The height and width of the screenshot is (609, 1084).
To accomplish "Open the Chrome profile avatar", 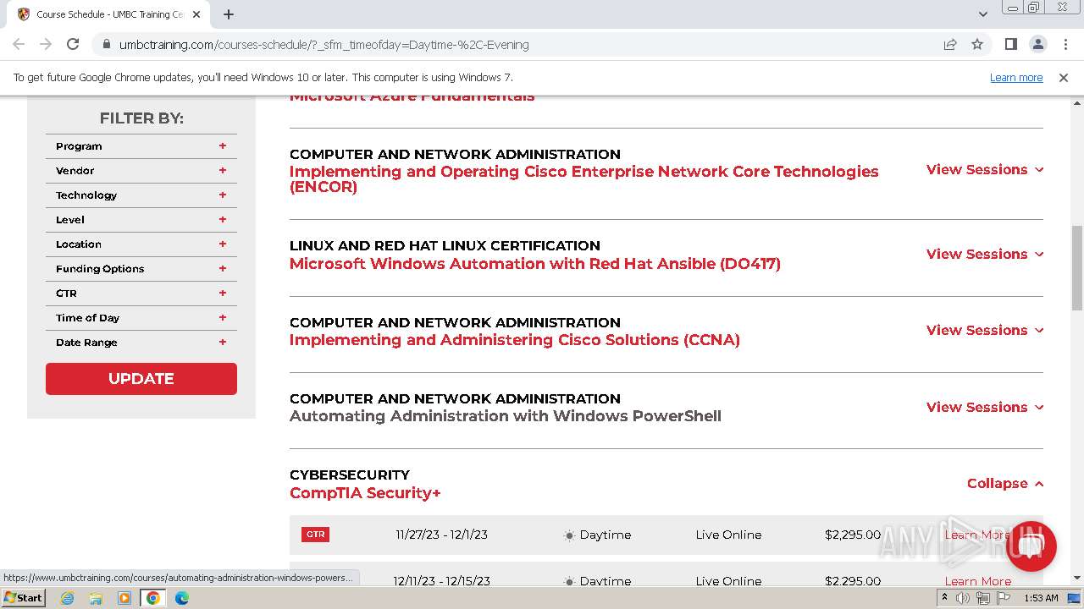I will (x=1037, y=45).
